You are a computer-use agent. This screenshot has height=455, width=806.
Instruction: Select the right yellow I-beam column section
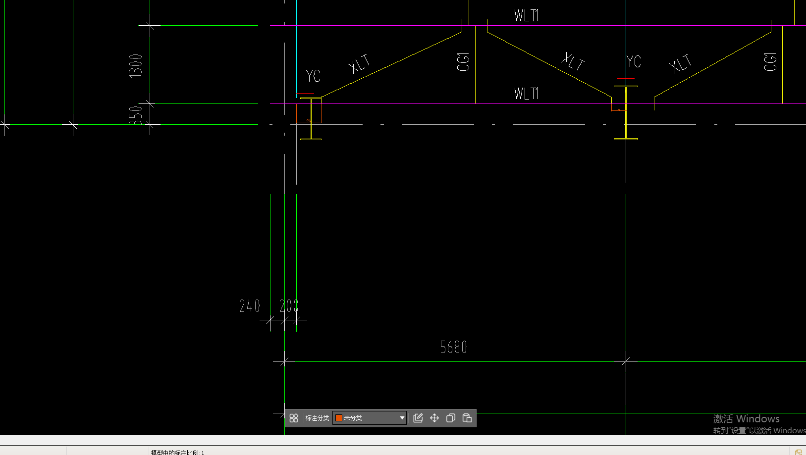(626, 113)
